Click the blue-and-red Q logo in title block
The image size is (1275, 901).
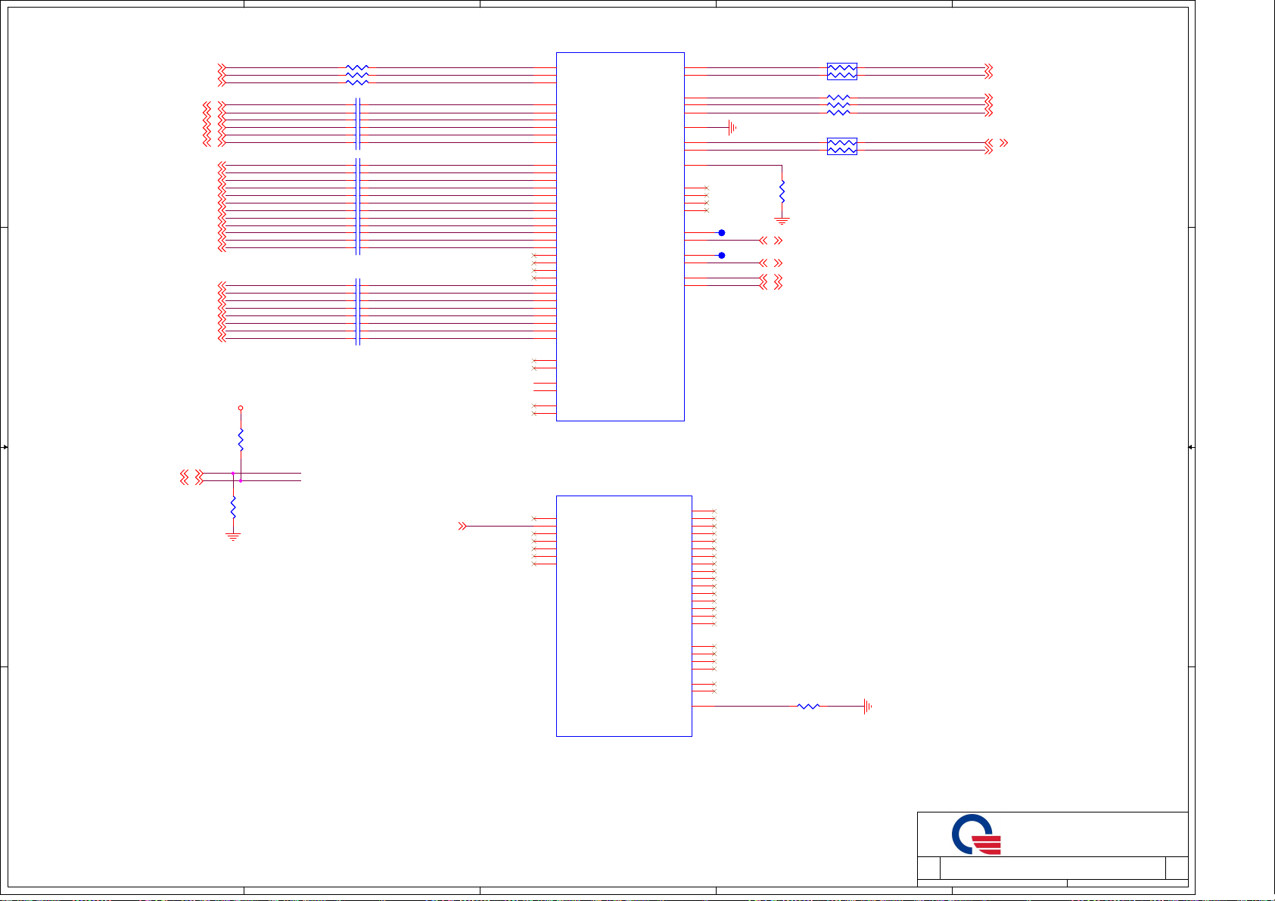(976, 834)
